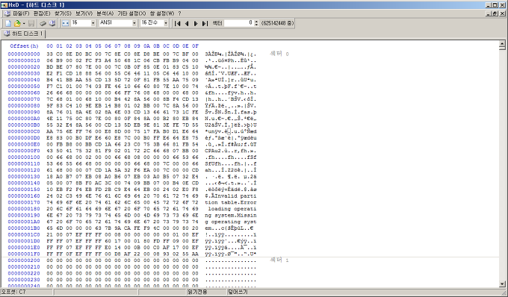Open the 기타 설정(X) menu
Viewport: 508px width, 297px height.
(x=131, y=13)
